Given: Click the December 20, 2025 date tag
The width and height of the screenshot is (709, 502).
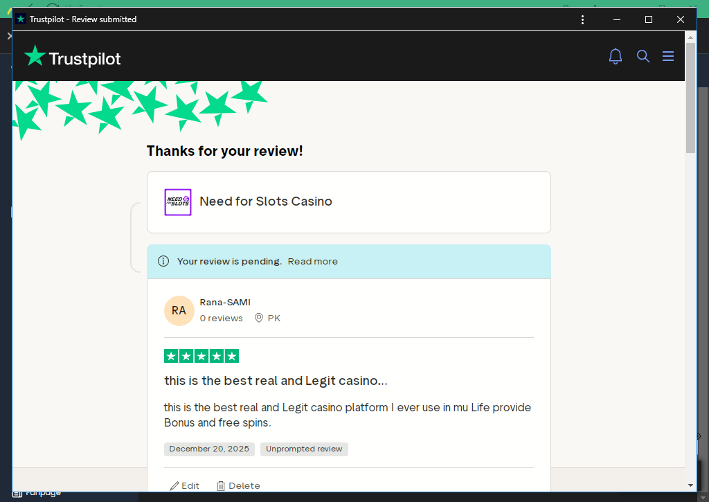Looking at the screenshot, I should [209, 449].
